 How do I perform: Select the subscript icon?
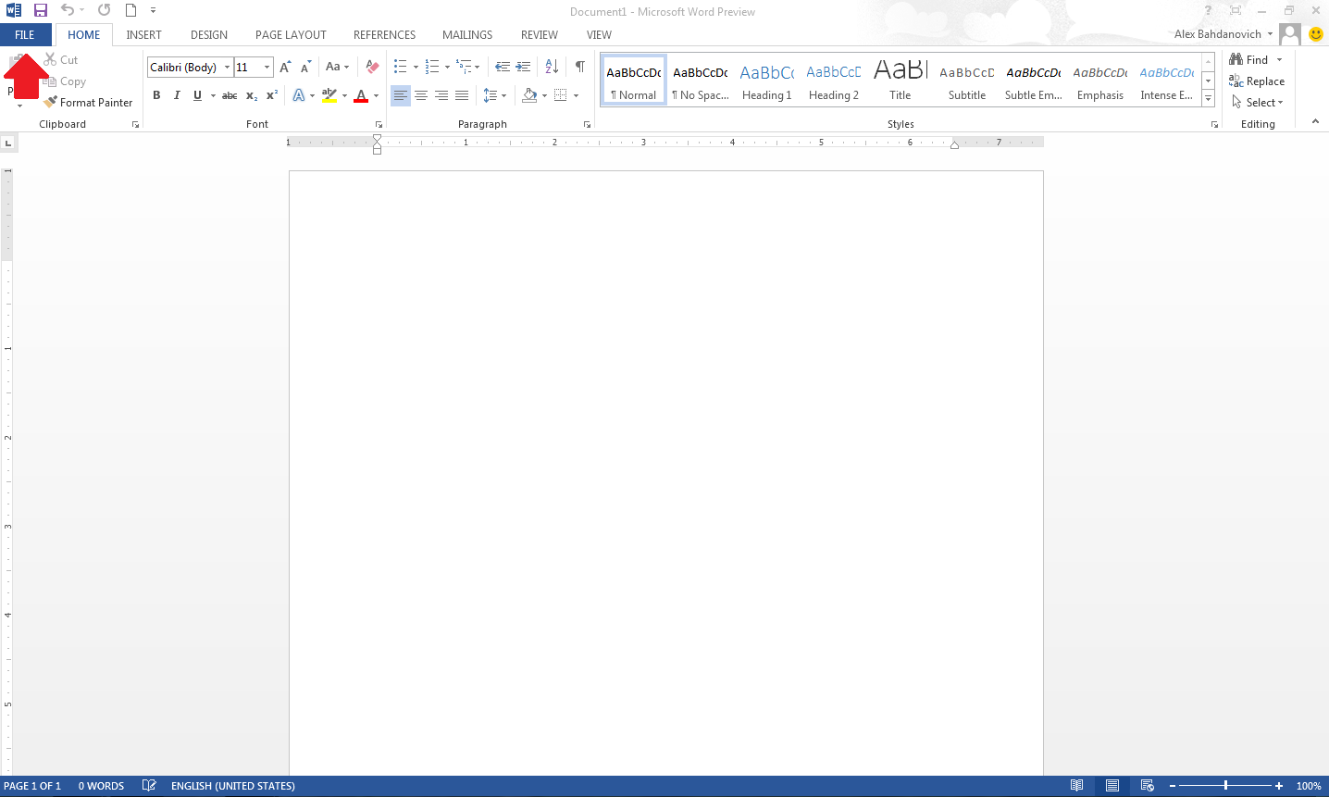point(250,95)
